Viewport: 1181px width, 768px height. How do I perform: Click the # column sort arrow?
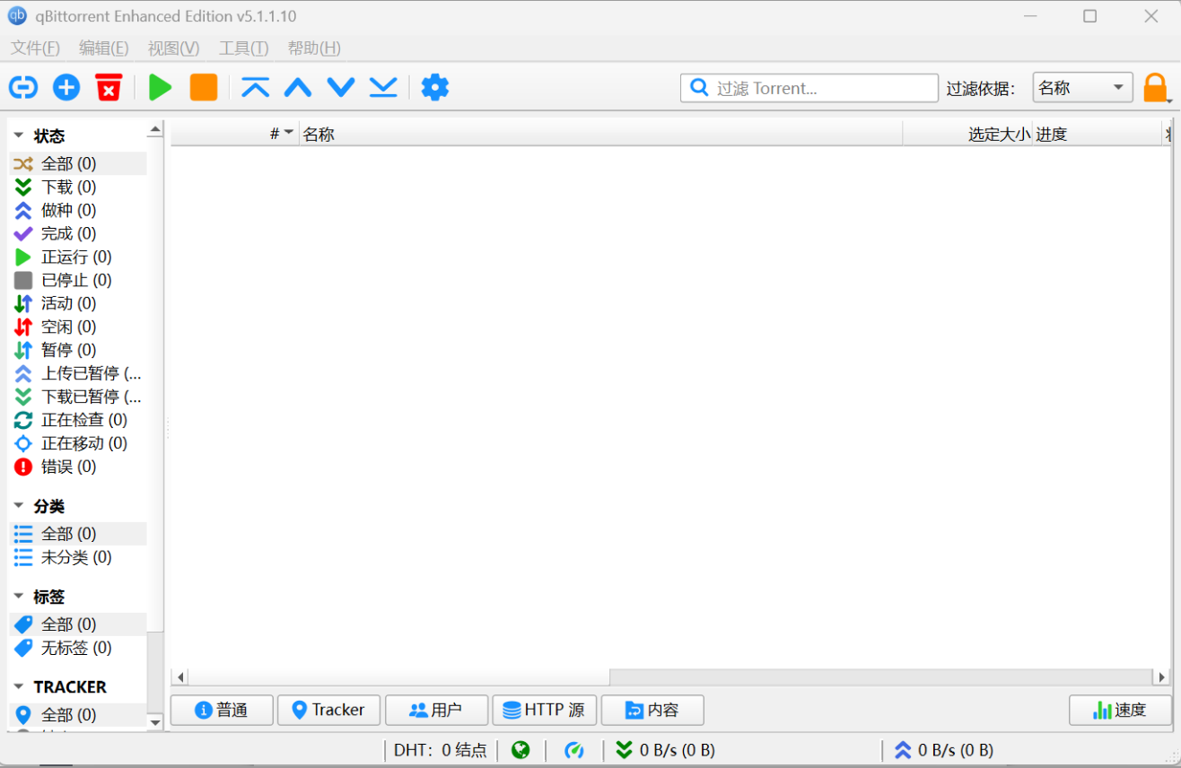(x=288, y=134)
